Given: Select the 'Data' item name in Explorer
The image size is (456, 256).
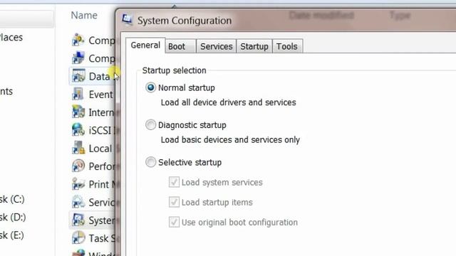Looking at the screenshot, I should [x=100, y=76].
